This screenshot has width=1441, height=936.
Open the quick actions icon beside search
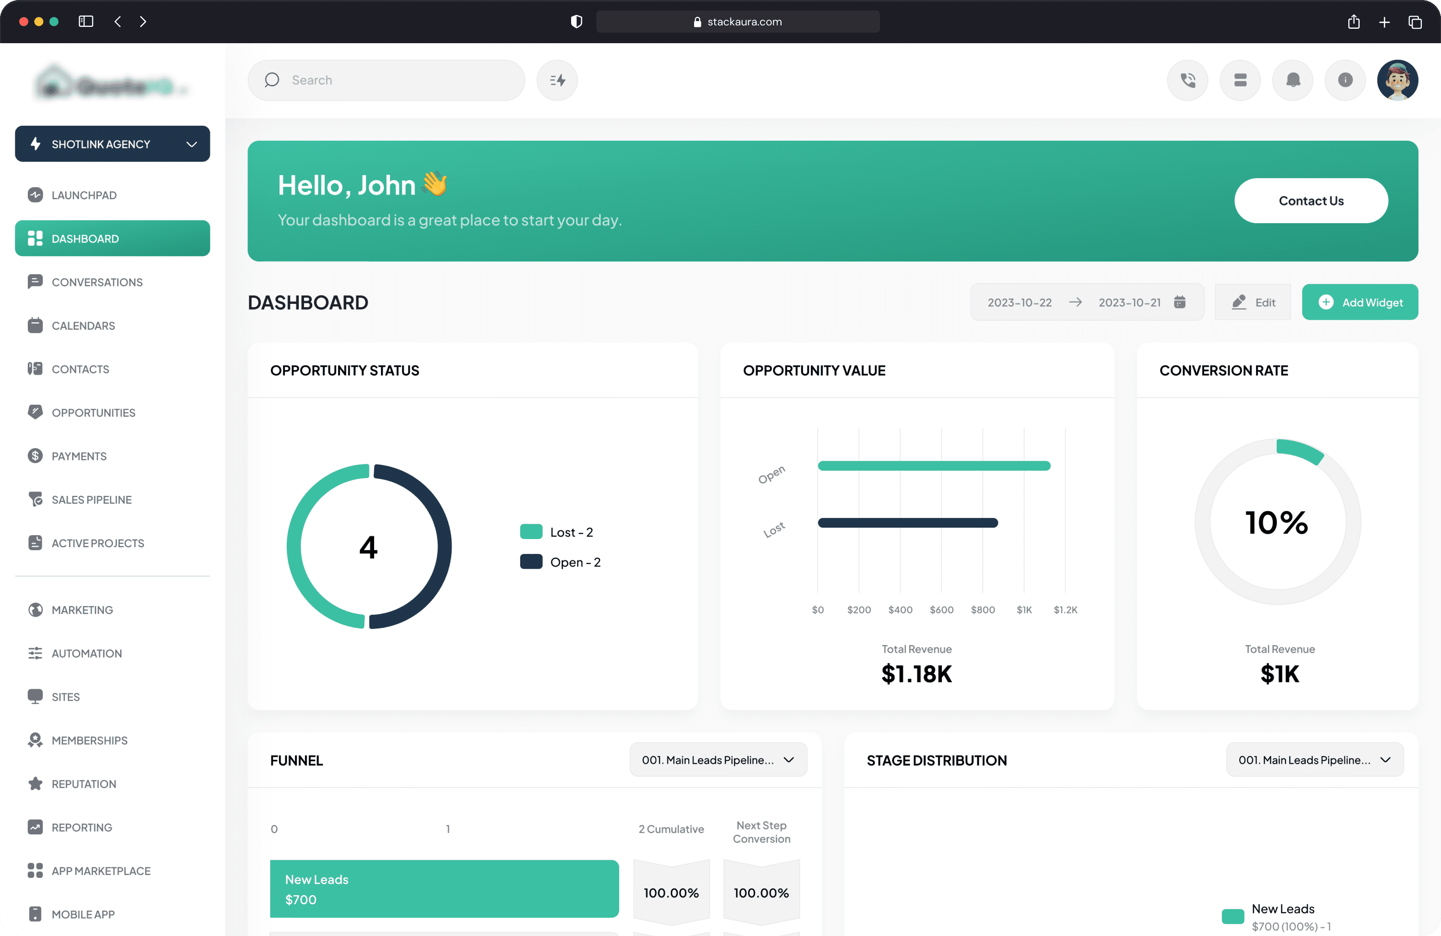556,80
